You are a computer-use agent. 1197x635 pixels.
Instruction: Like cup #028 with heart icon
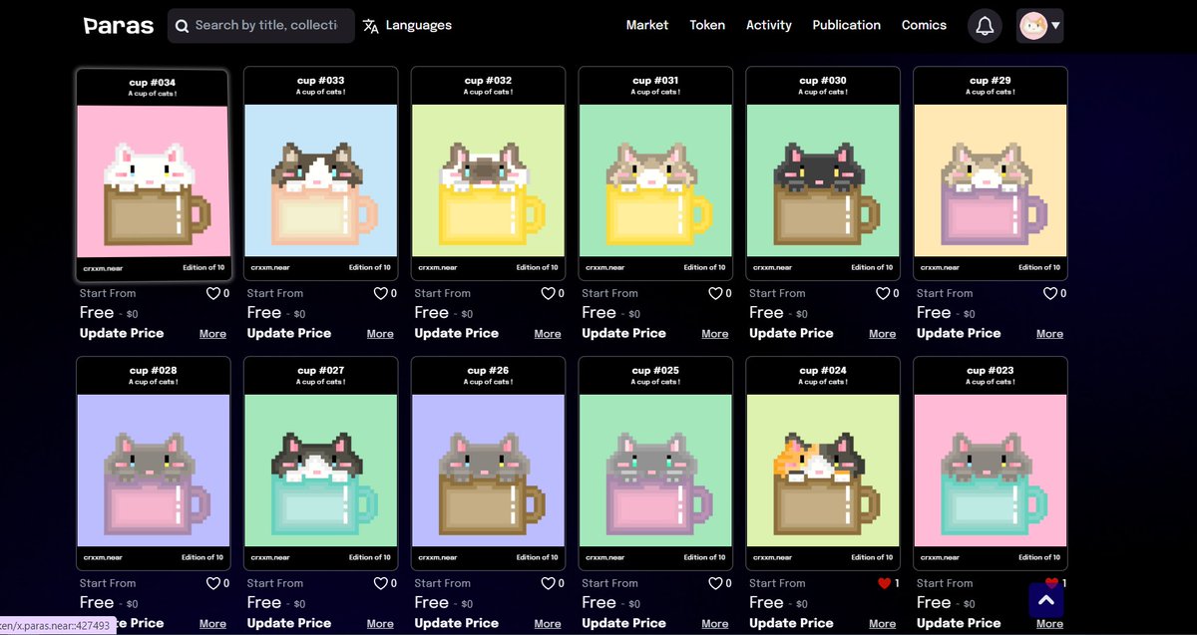(212, 583)
